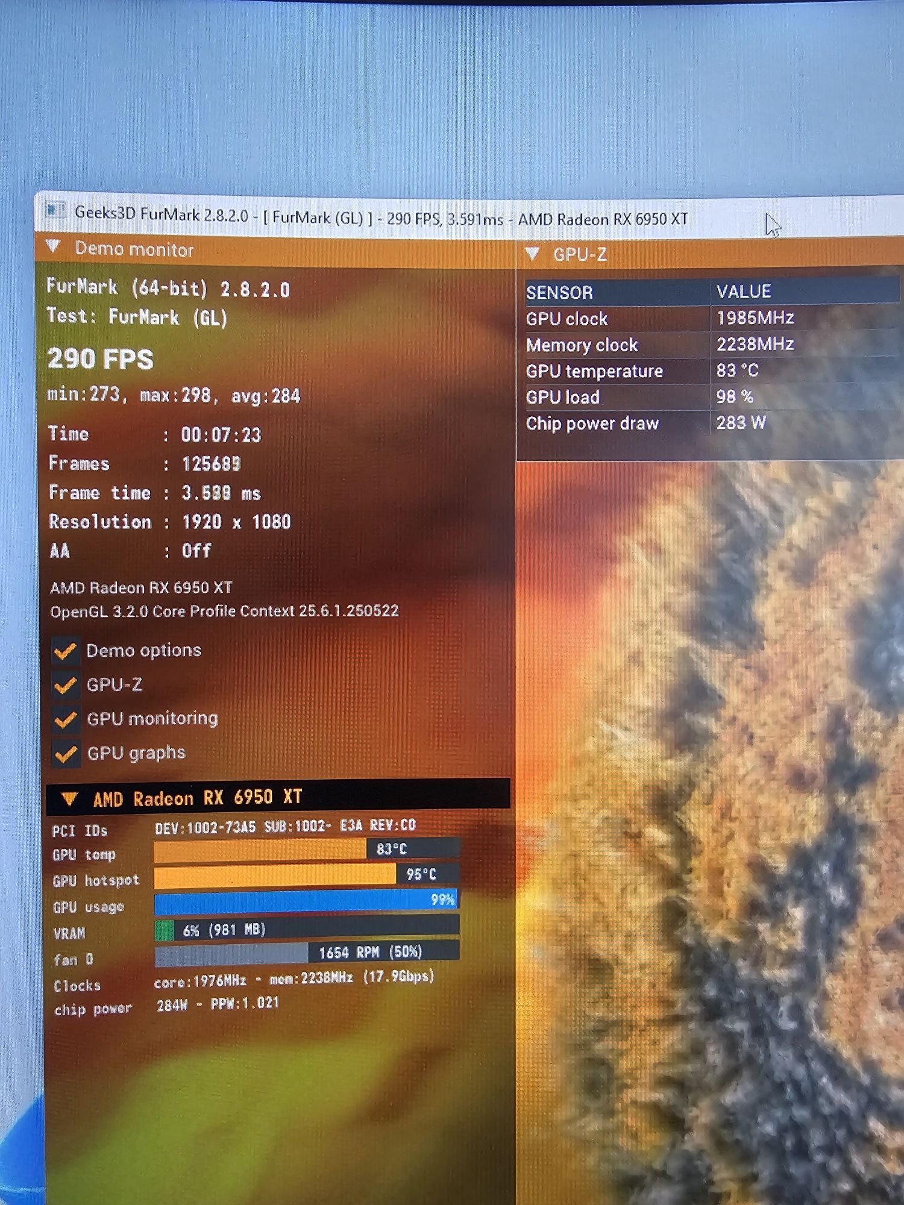Click the GPU usage 99% bar
904x1205 pixels.
[307, 901]
